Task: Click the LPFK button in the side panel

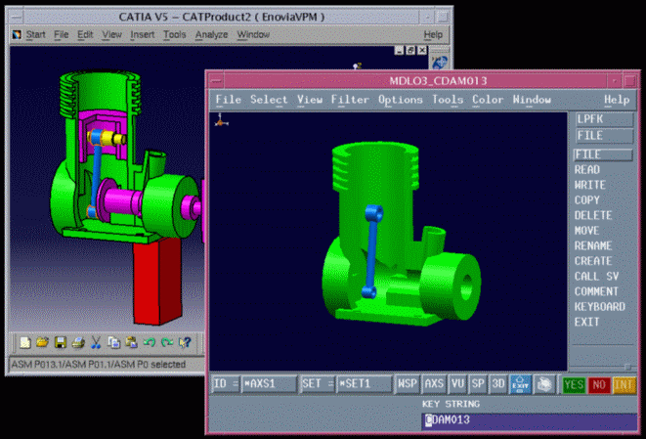Action: pos(604,119)
